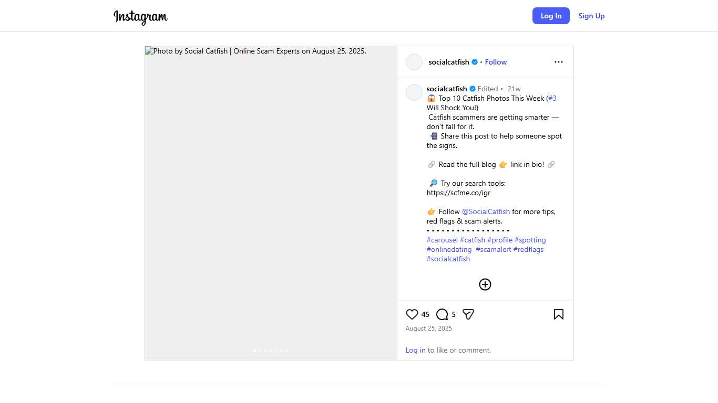This screenshot has height=403, width=718.
Task: Click the heart Like icon
Action: (412, 314)
